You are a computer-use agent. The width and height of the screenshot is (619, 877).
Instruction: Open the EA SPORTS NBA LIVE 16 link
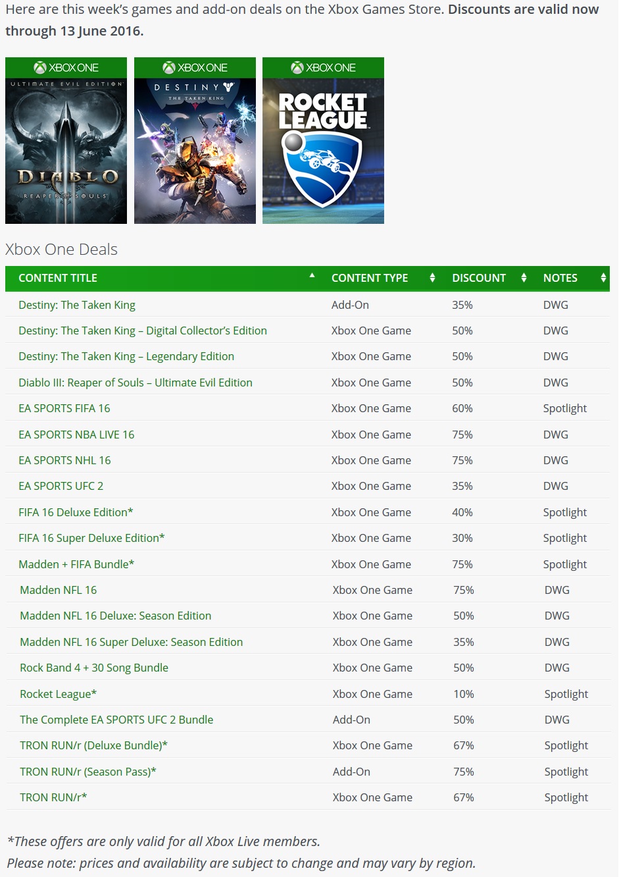point(76,435)
